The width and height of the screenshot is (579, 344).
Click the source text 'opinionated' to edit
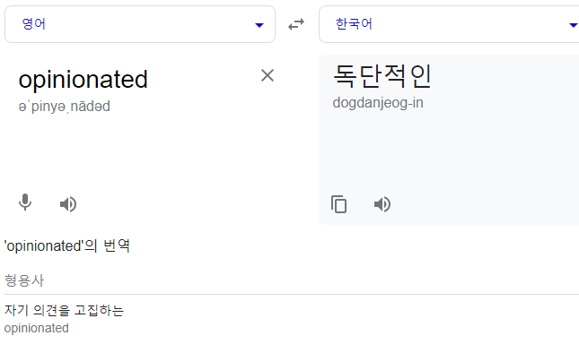(83, 79)
